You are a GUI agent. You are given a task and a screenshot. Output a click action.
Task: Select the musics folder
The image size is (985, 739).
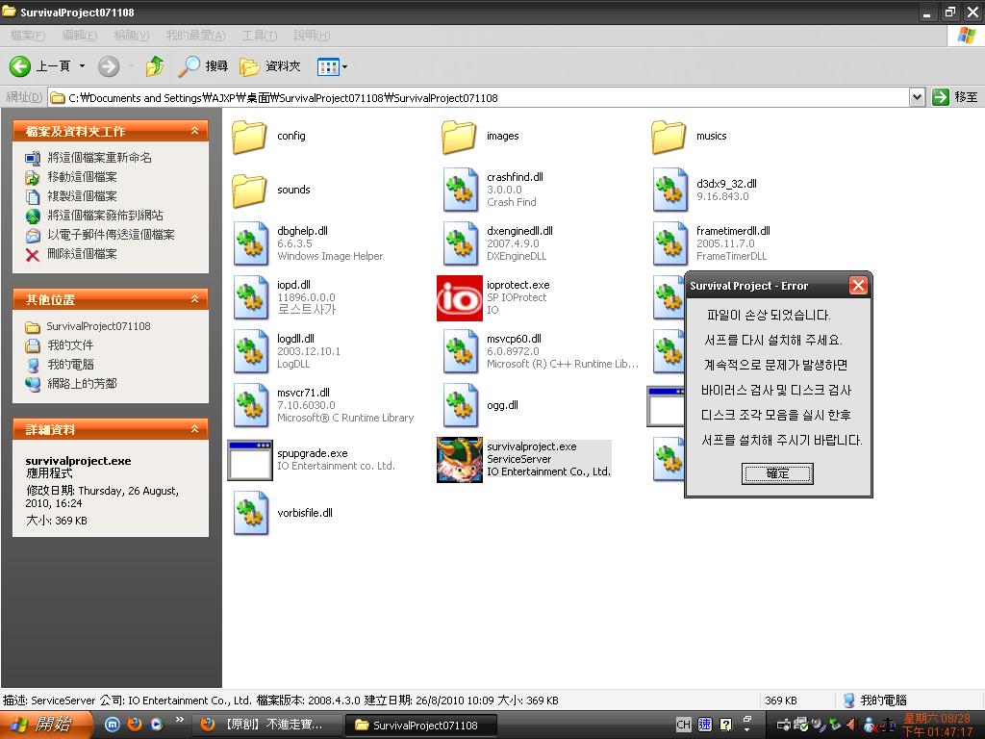(689, 137)
